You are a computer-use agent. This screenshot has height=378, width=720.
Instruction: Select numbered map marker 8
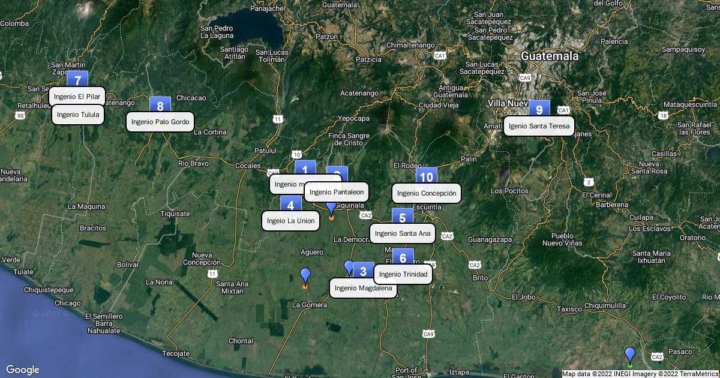160,106
